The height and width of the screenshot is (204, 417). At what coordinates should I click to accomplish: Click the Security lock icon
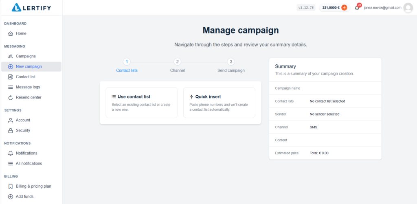(11, 131)
